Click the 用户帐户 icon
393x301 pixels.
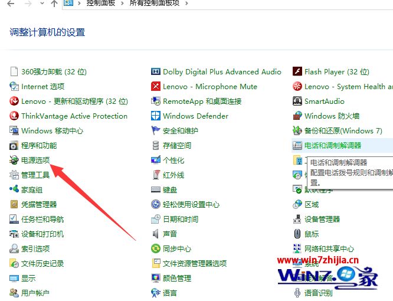click(x=14, y=293)
